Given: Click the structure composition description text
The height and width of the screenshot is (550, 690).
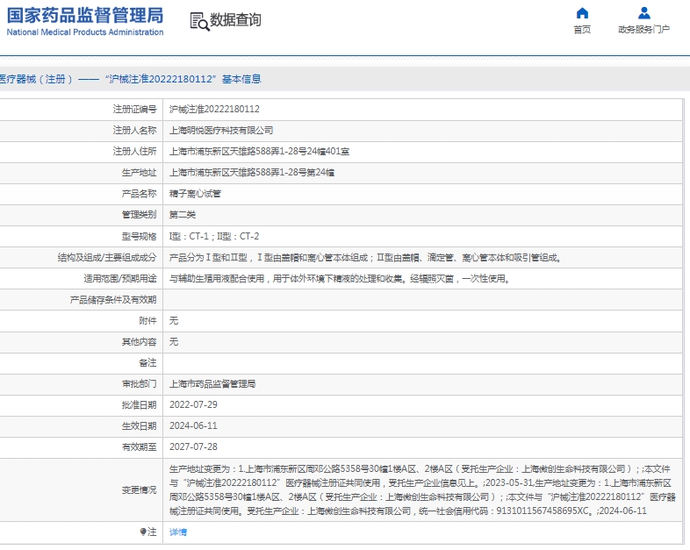Looking at the screenshot, I should point(366,258).
